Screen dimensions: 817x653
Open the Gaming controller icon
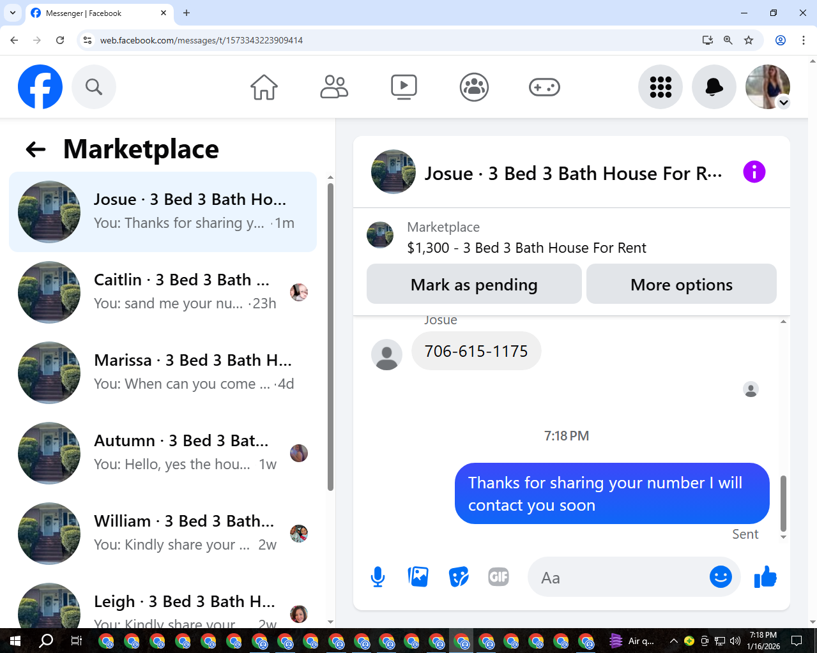(544, 87)
